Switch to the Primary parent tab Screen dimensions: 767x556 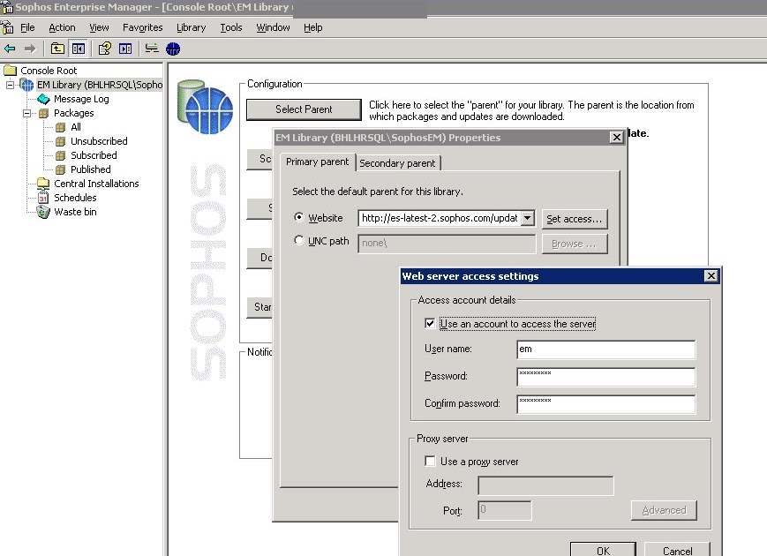tap(317, 162)
